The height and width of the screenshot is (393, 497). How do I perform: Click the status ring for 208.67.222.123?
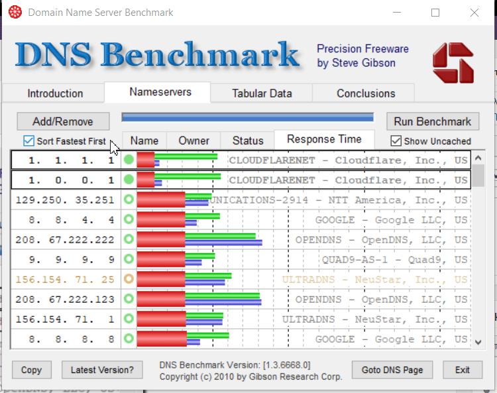129,299
